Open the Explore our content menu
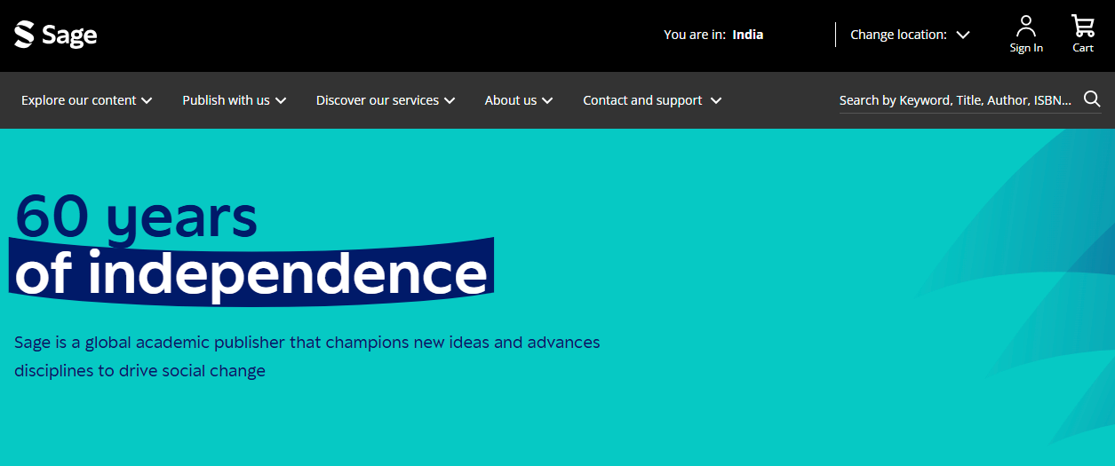The image size is (1115, 466). click(x=78, y=100)
